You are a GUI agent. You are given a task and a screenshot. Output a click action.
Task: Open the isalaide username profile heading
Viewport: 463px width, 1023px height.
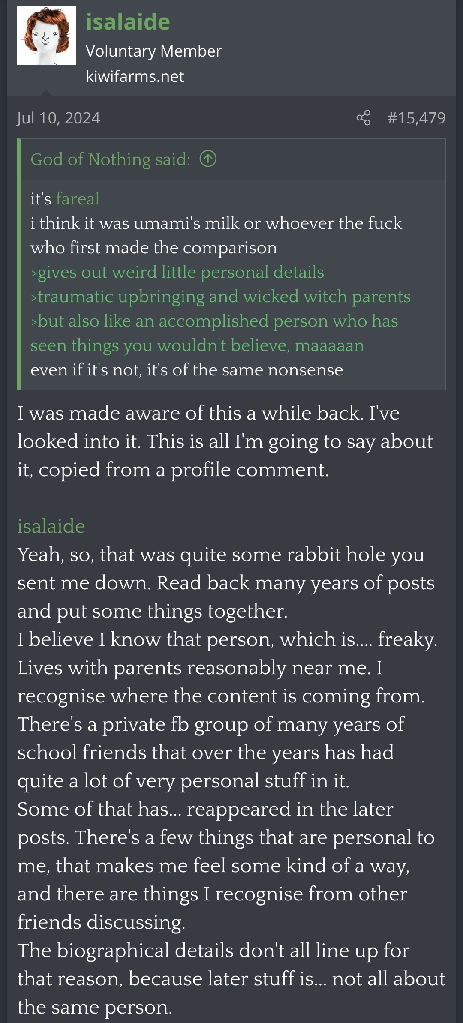128,22
